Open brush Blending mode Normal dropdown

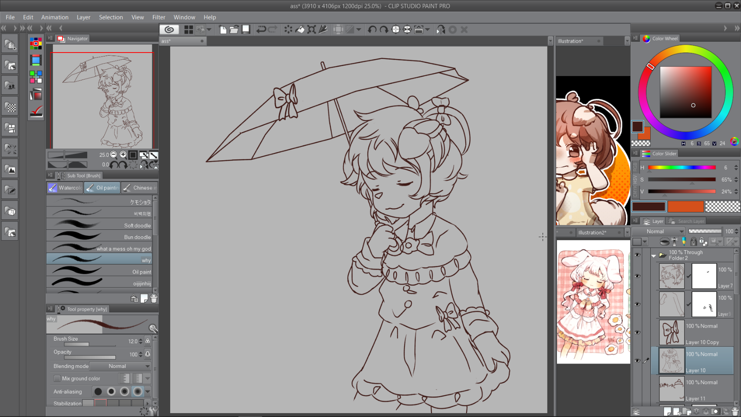click(120, 366)
